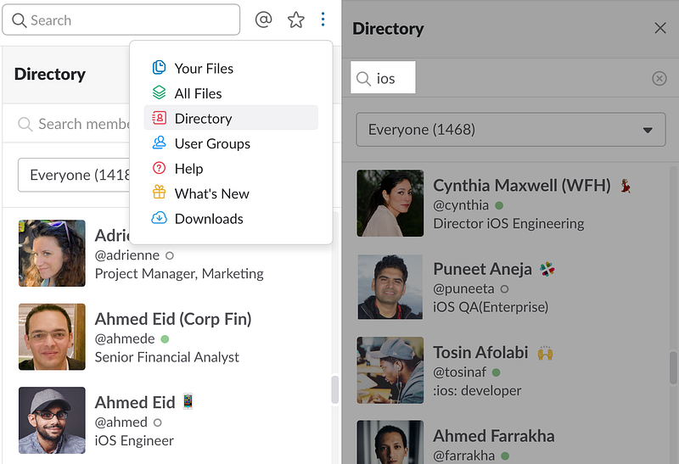Choose Directory in the dropdown menu

pos(231,118)
